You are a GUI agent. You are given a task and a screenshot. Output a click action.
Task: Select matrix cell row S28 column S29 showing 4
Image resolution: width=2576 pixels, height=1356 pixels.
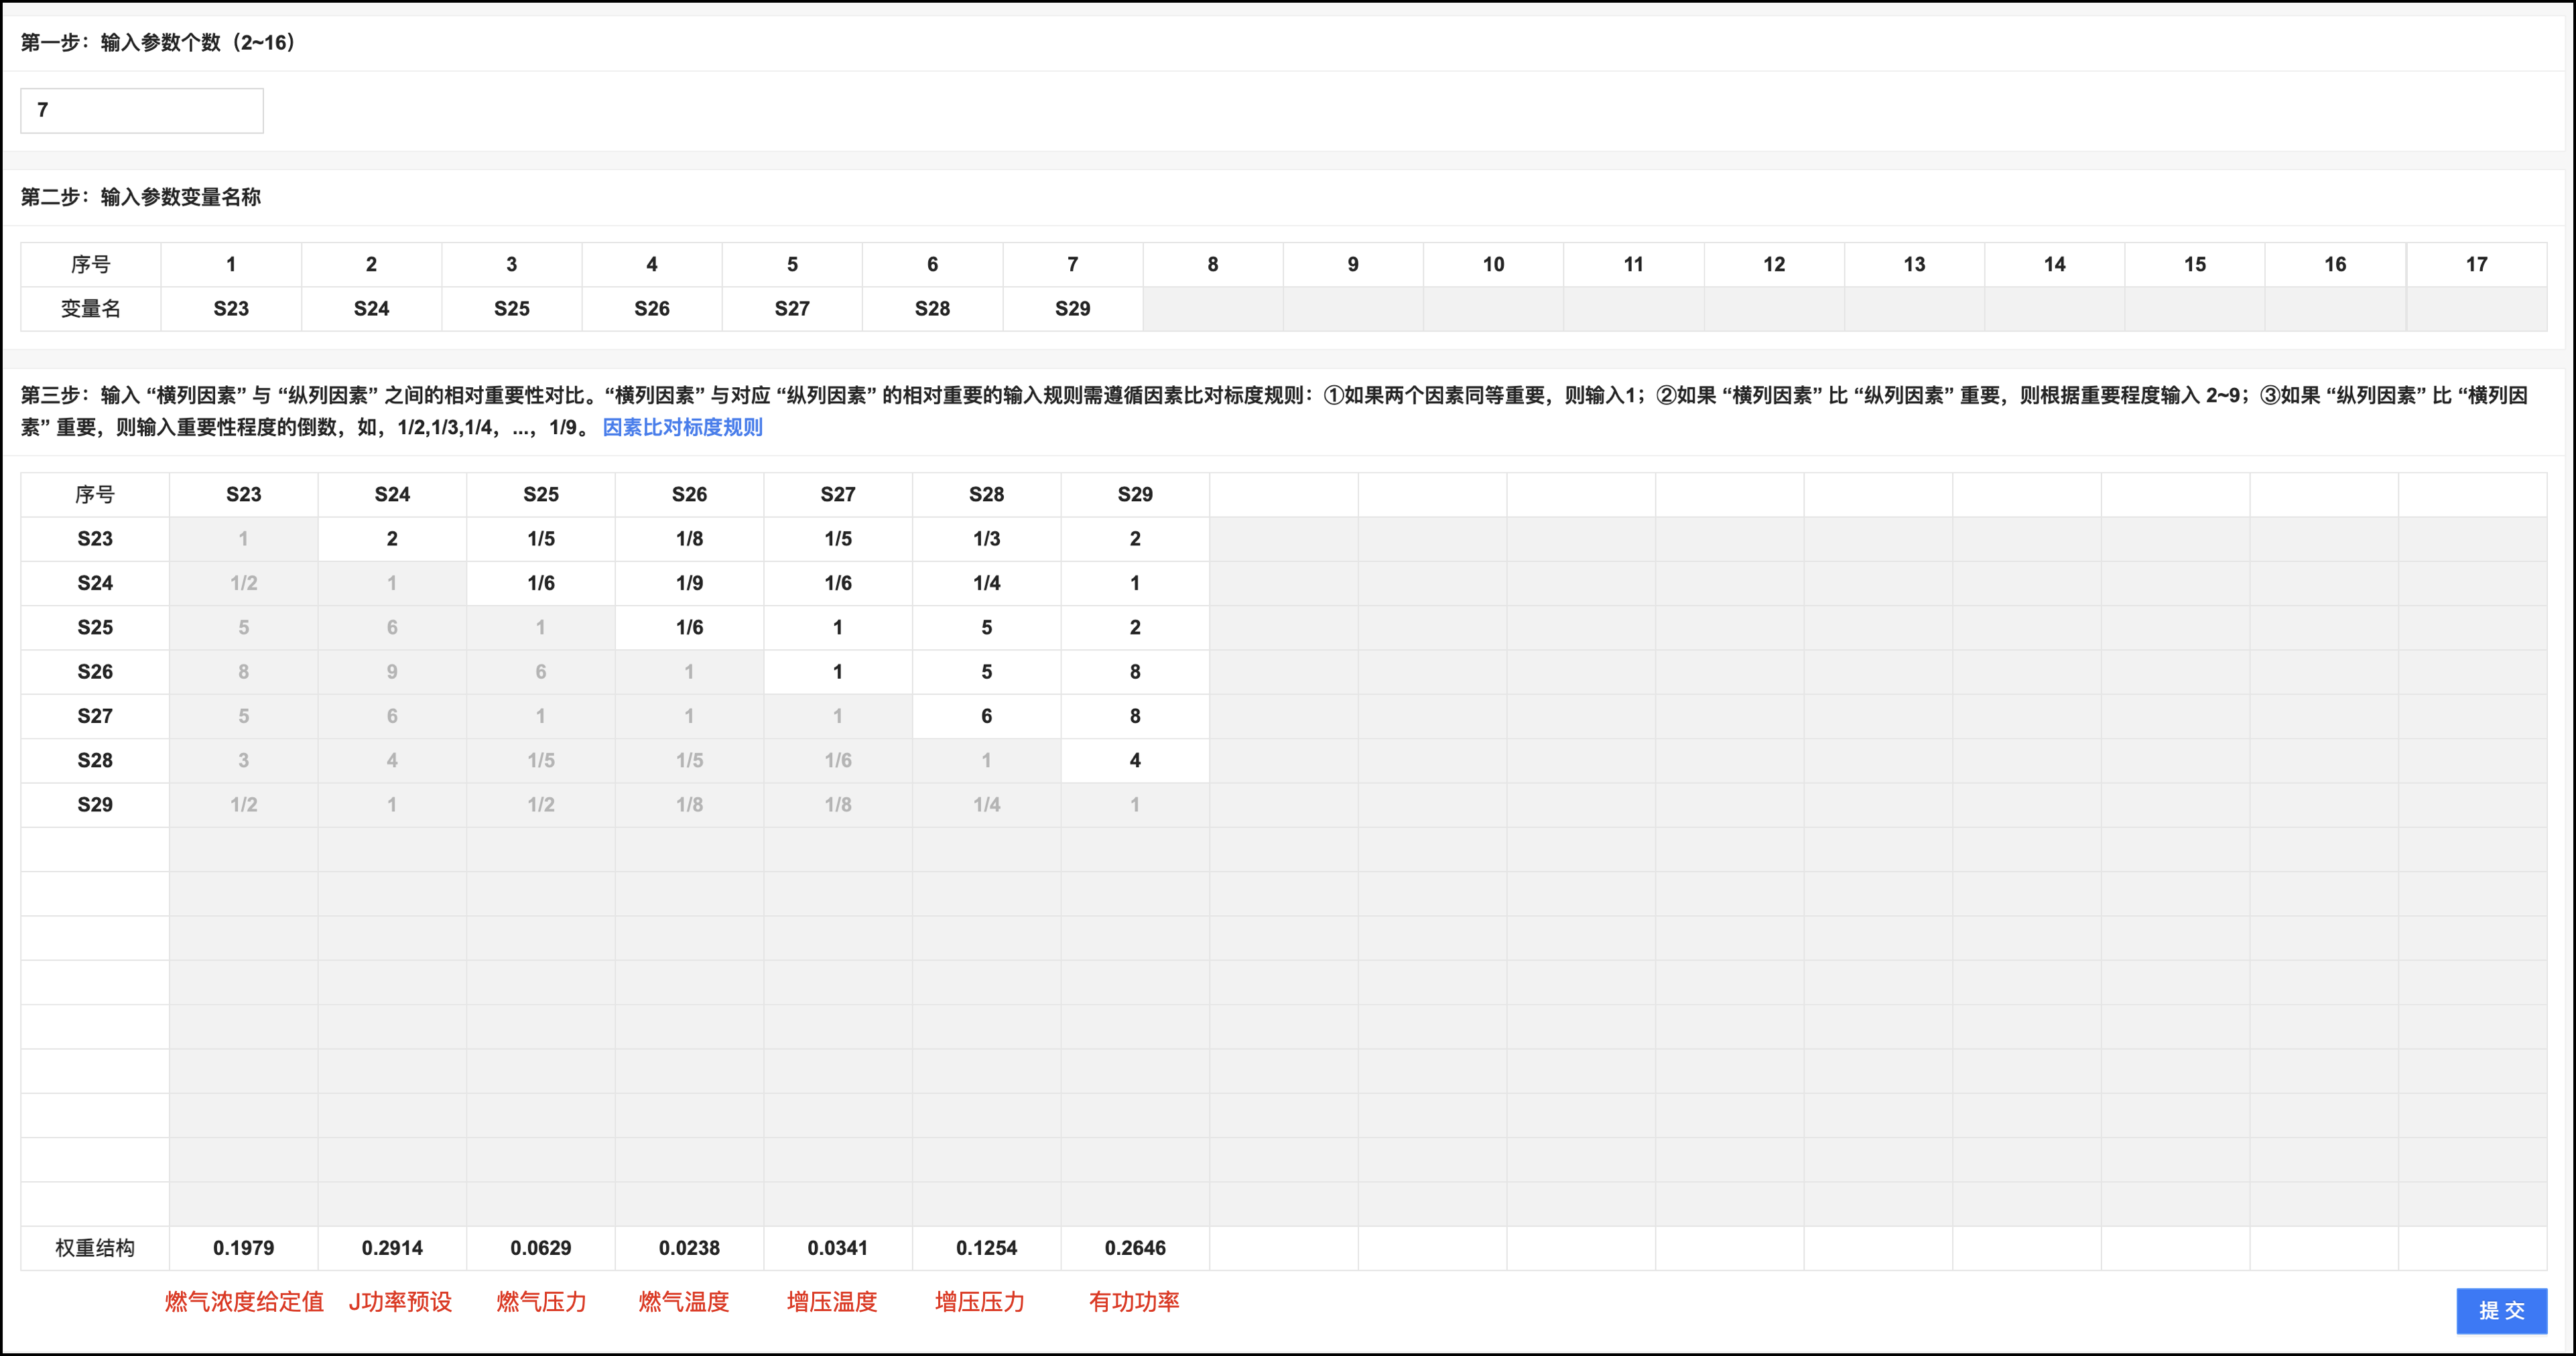coord(1135,760)
